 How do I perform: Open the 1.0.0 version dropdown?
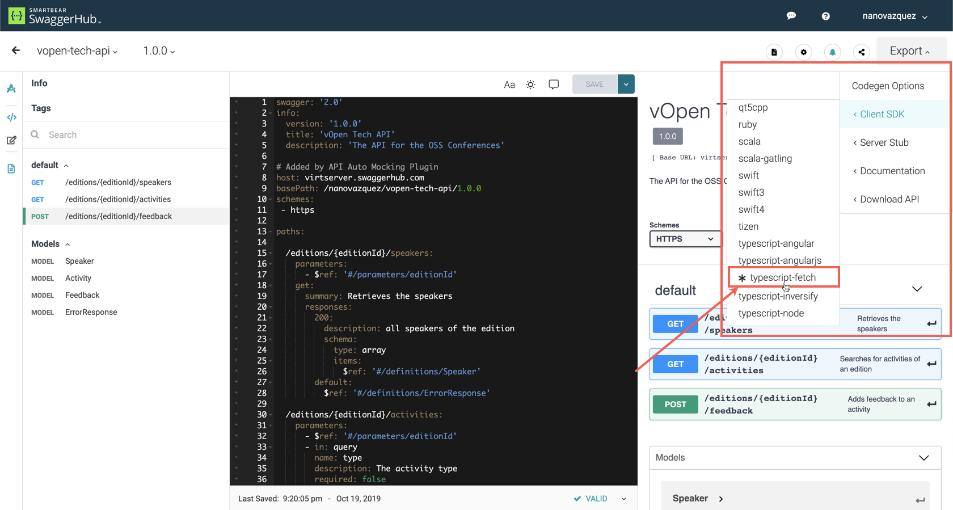pyautogui.click(x=159, y=50)
